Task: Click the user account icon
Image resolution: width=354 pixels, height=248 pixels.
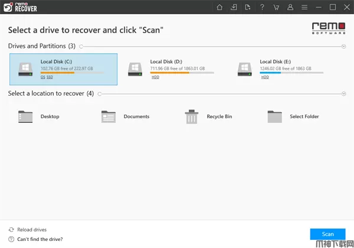Action: [x=290, y=7]
